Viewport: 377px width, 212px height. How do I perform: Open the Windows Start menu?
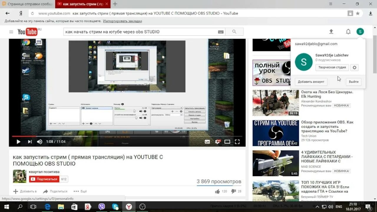6,207
